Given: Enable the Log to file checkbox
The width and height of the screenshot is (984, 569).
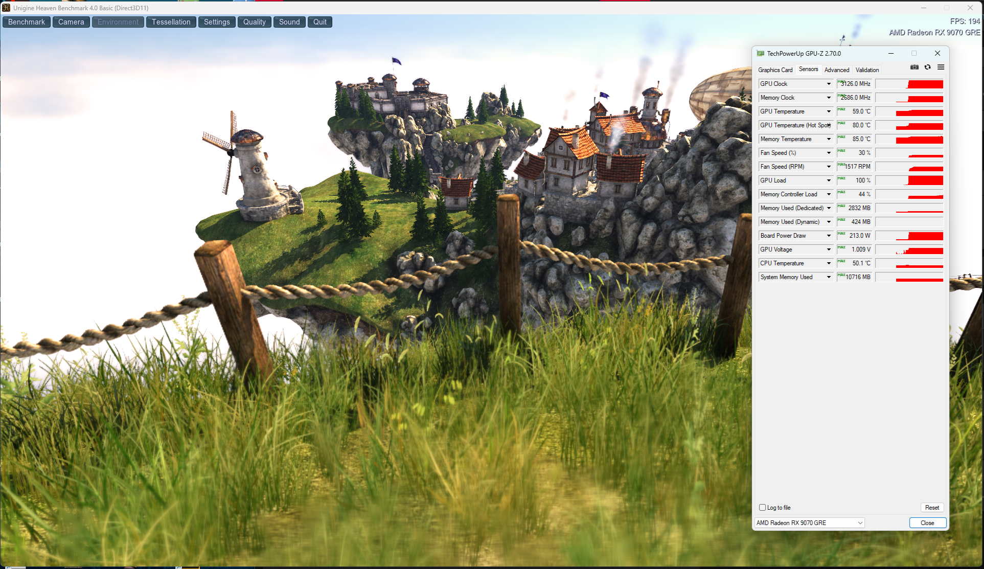Looking at the screenshot, I should coord(762,508).
